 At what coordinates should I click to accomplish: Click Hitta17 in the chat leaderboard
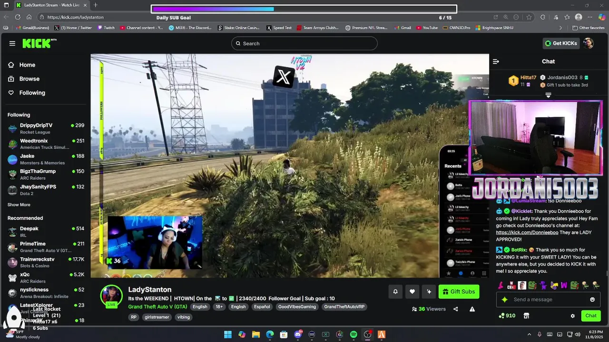[528, 77]
